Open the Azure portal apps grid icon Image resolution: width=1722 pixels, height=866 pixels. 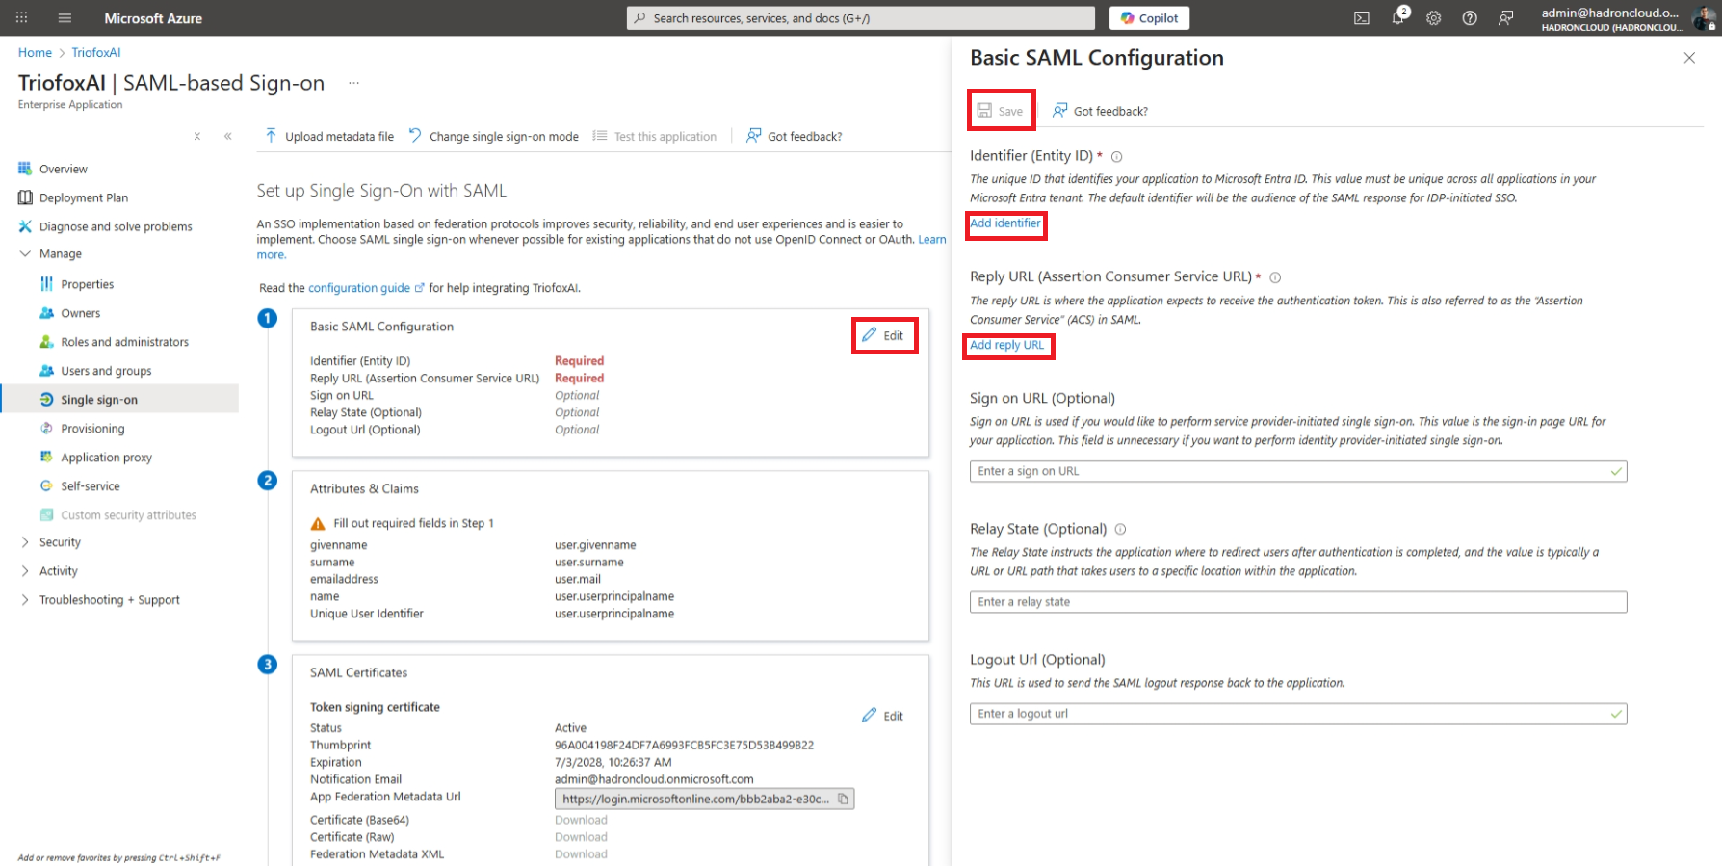point(21,17)
